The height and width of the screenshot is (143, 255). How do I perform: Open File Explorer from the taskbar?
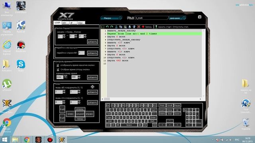15,139
